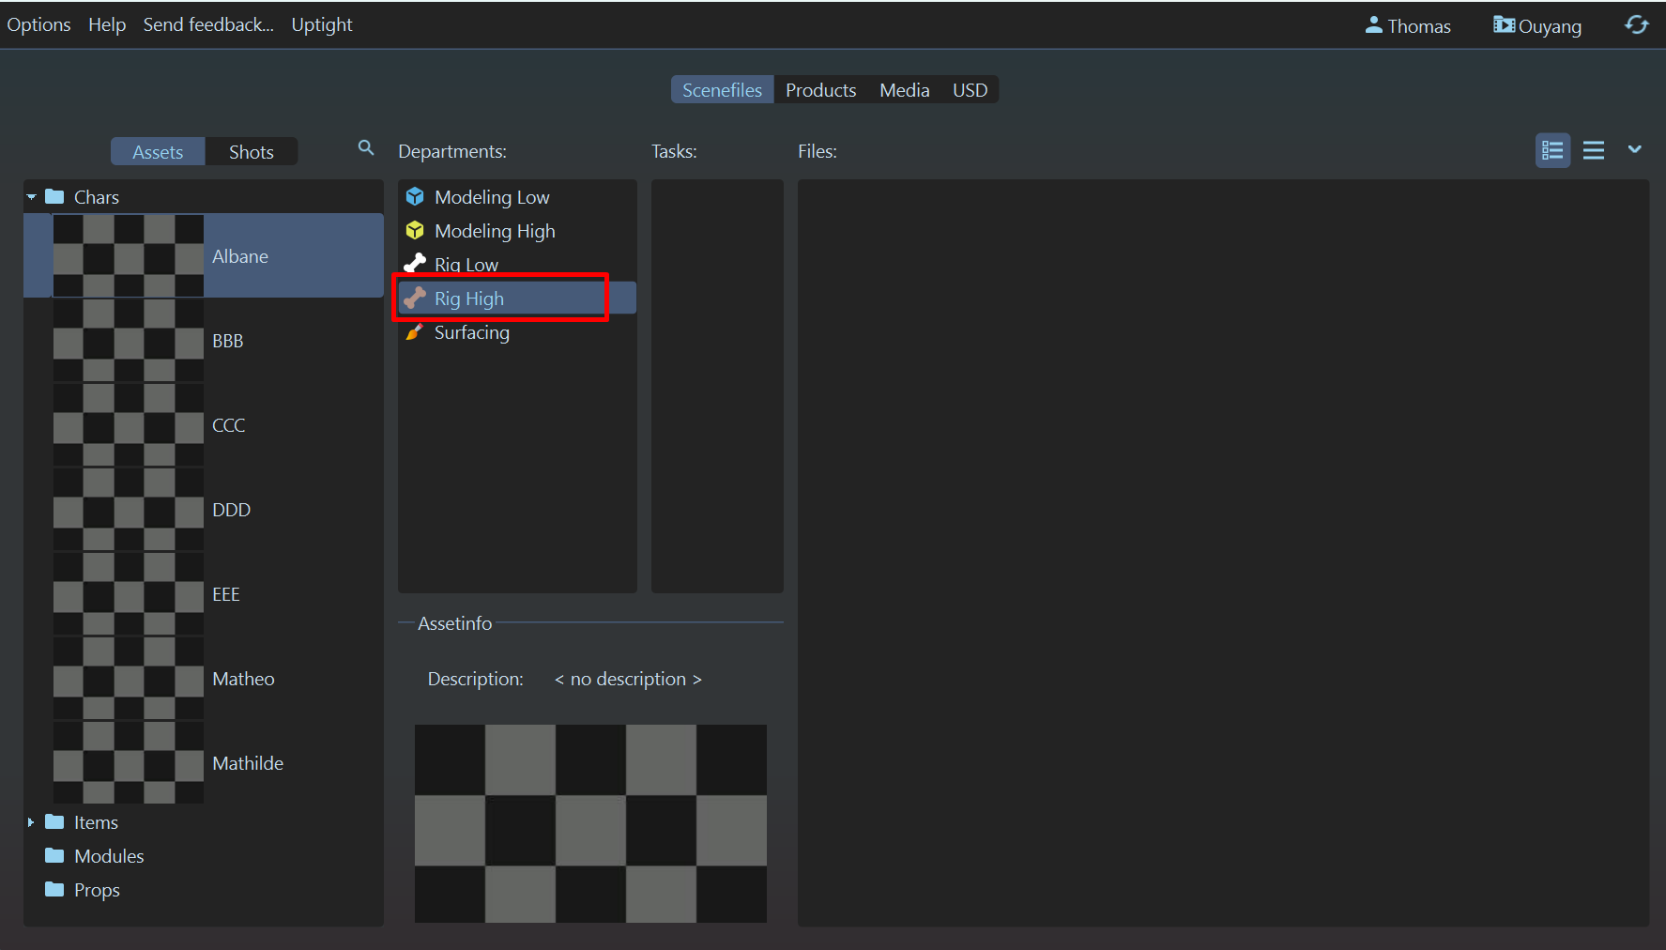The height and width of the screenshot is (950, 1666).
Task: Open the Options menu
Action: pyautogui.click(x=38, y=24)
